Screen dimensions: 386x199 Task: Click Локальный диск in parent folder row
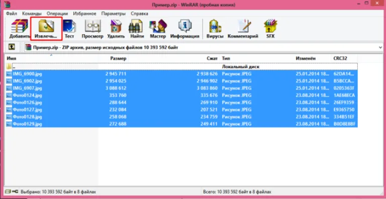(241, 66)
